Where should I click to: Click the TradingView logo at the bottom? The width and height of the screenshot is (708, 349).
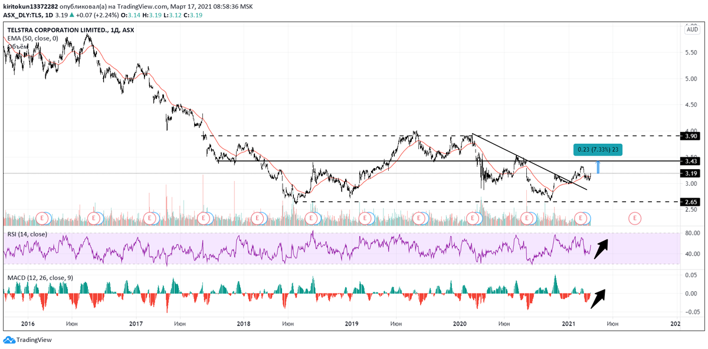[x=28, y=340]
